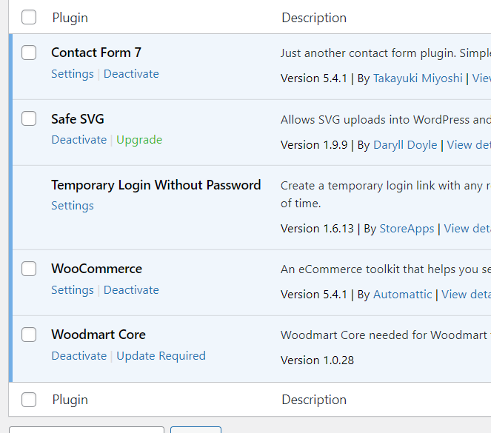Screen dimensions: 491x433
Task: View details for Temporary Login plugin
Action: pos(467,229)
